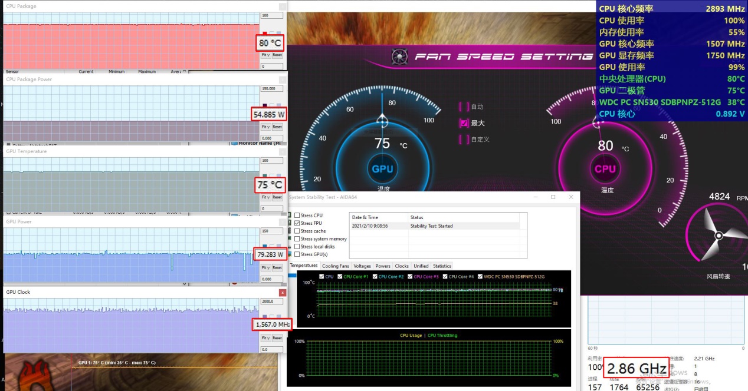Click Fit y in CPU Package graph
This screenshot has height=391, width=748.
265,55
